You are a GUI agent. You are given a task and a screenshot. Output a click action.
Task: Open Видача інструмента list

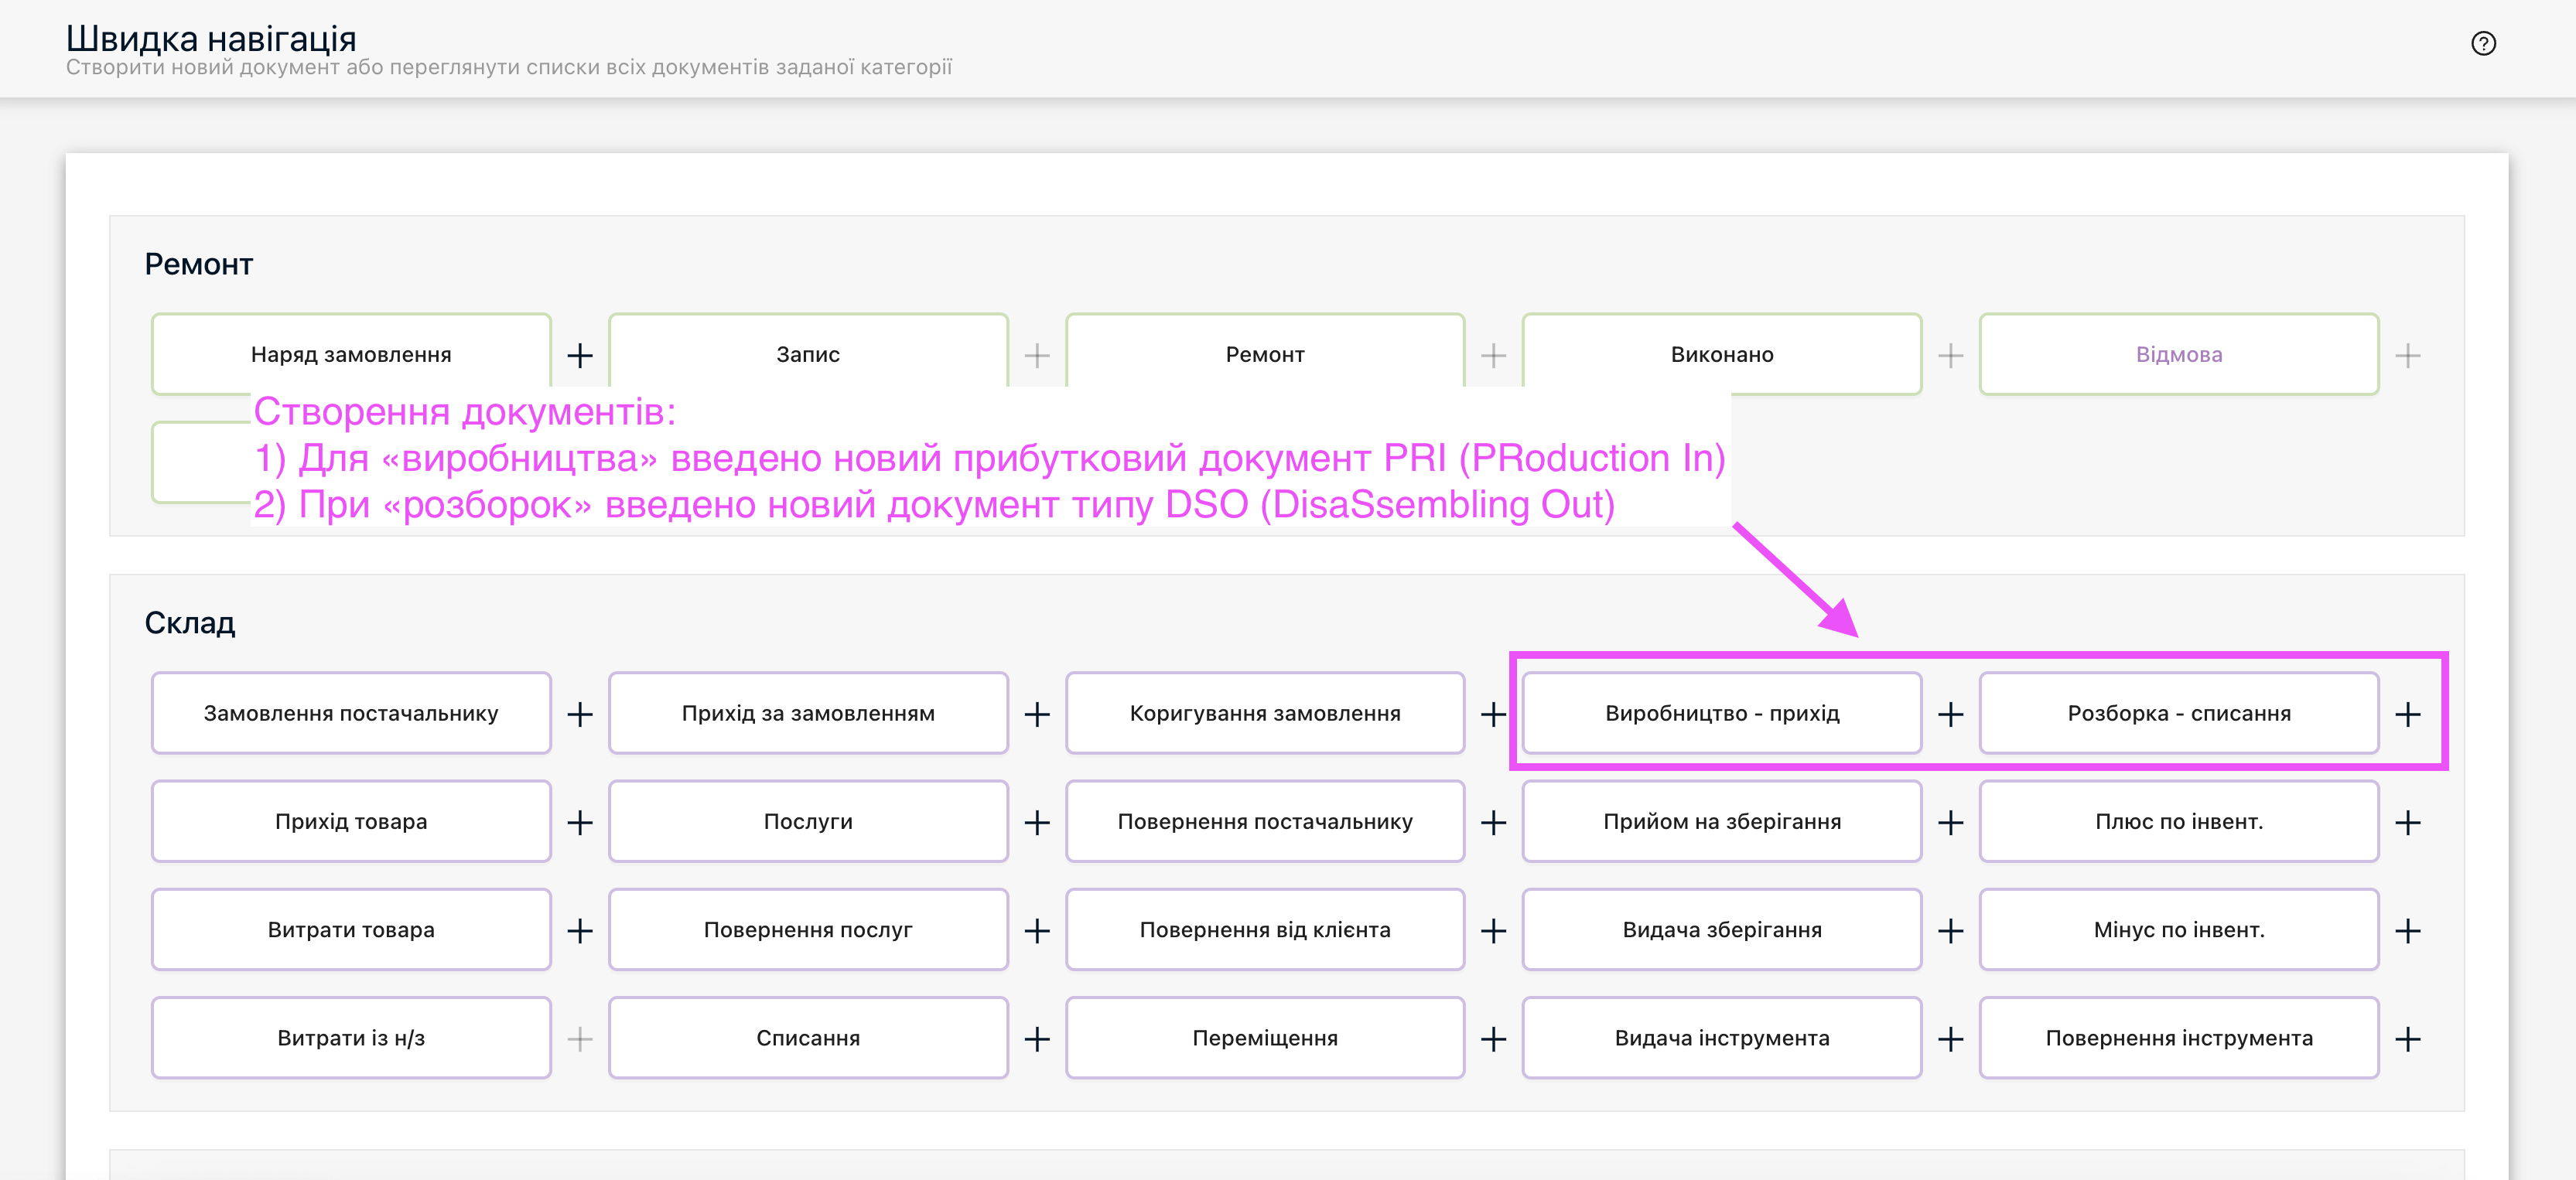click(x=1721, y=1038)
